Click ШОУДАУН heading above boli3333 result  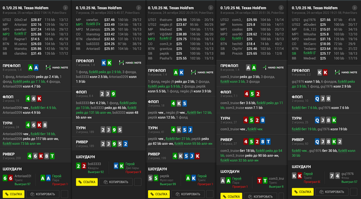(86, 157)
